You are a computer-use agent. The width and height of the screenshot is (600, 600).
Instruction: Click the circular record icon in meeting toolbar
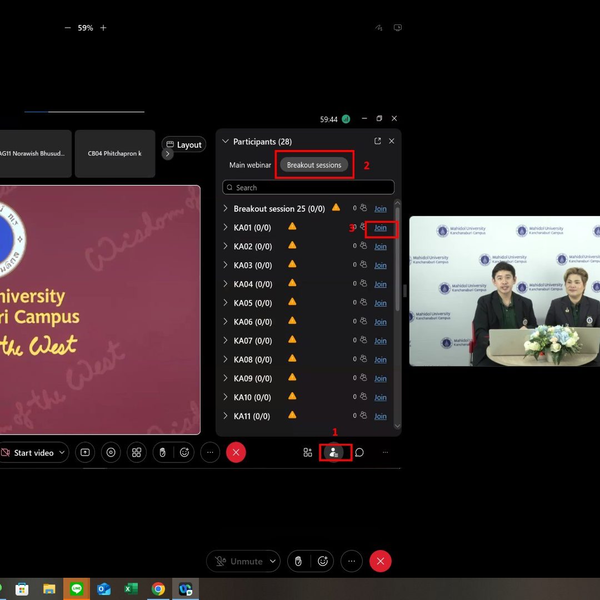click(111, 453)
